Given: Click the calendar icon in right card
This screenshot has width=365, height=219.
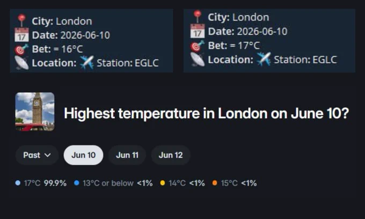Looking at the screenshot, I should coord(198,31).
